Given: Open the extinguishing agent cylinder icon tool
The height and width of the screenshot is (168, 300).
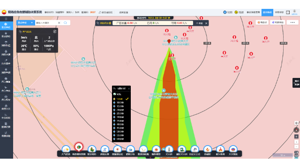Looking at the screenshot, I should 169,149.
